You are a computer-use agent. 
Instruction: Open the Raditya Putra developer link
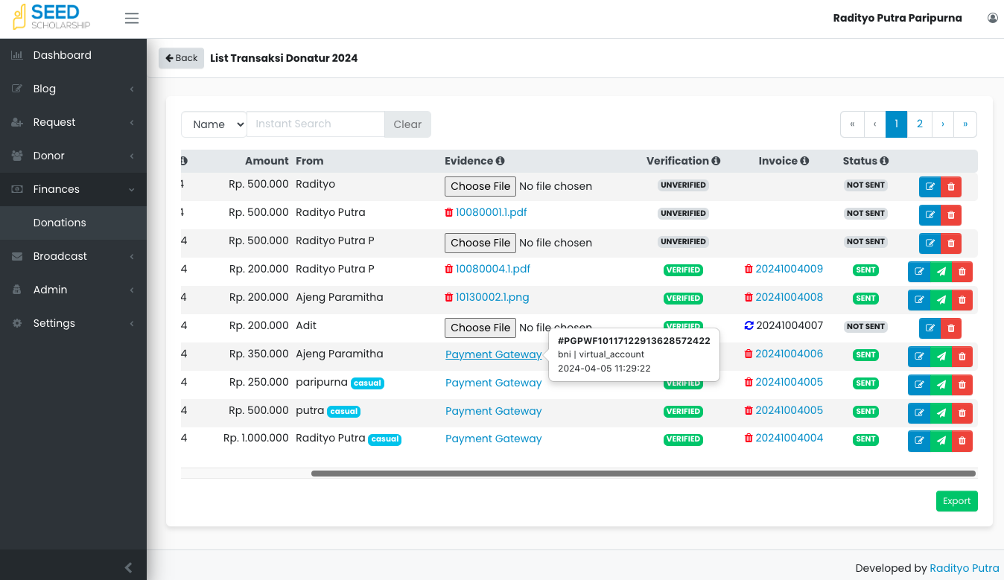[x=965, y=568]
